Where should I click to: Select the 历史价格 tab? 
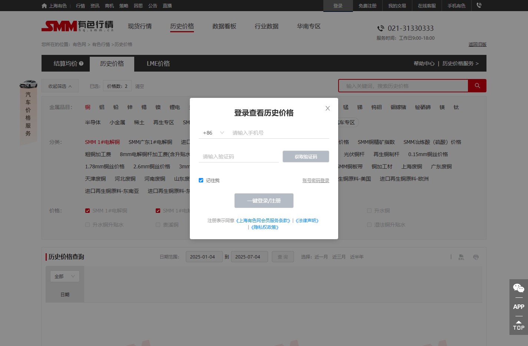pyautogui.click(x=112, y=63)
